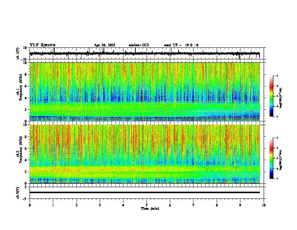This screenshot has width=297, height=230.
Task: Click inside the ch.2 spectrogram image
Action: coord(144,154)
